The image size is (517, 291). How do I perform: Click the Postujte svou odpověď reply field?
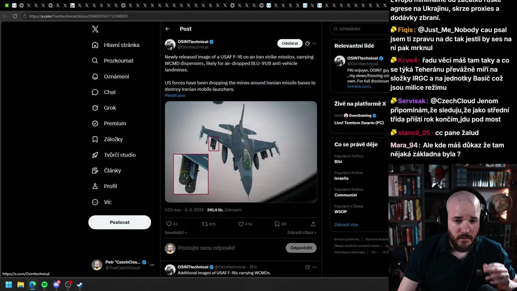(x=230, y=248)
